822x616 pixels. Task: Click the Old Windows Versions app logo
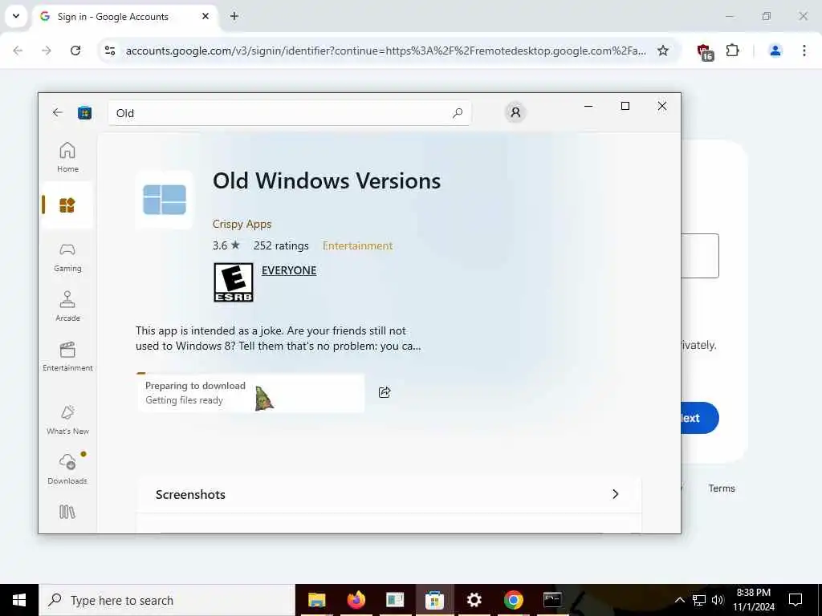164,200
